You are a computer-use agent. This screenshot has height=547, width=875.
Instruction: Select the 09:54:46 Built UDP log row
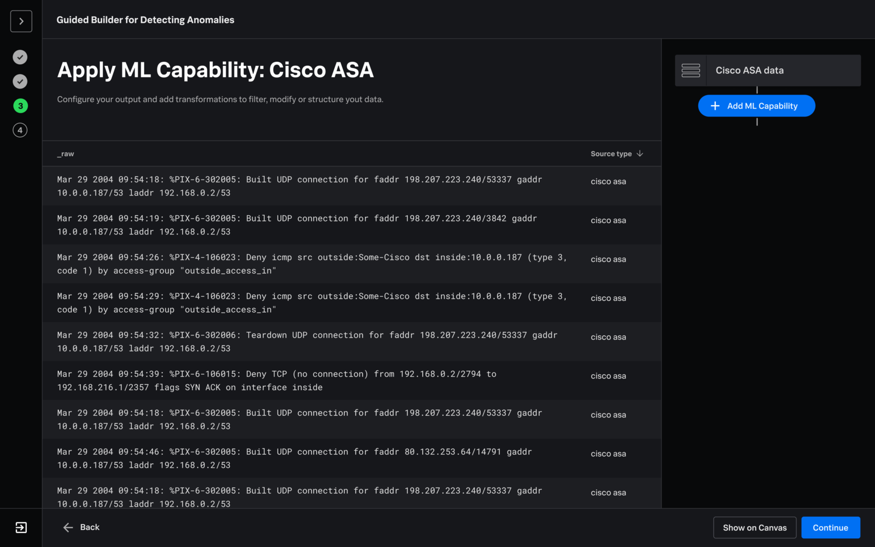[352, 458]
